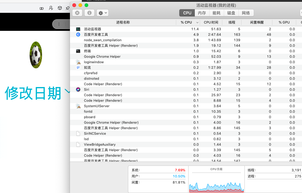Open the gear actions dropdown menu

pyautogui.click(x=103, y=13)
